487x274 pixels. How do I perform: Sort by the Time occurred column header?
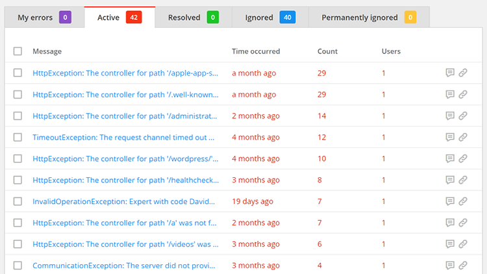point(256,51)
